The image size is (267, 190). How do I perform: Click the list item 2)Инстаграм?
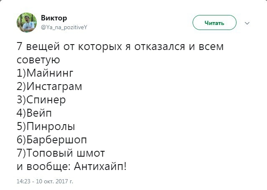(x=49, y=87)
